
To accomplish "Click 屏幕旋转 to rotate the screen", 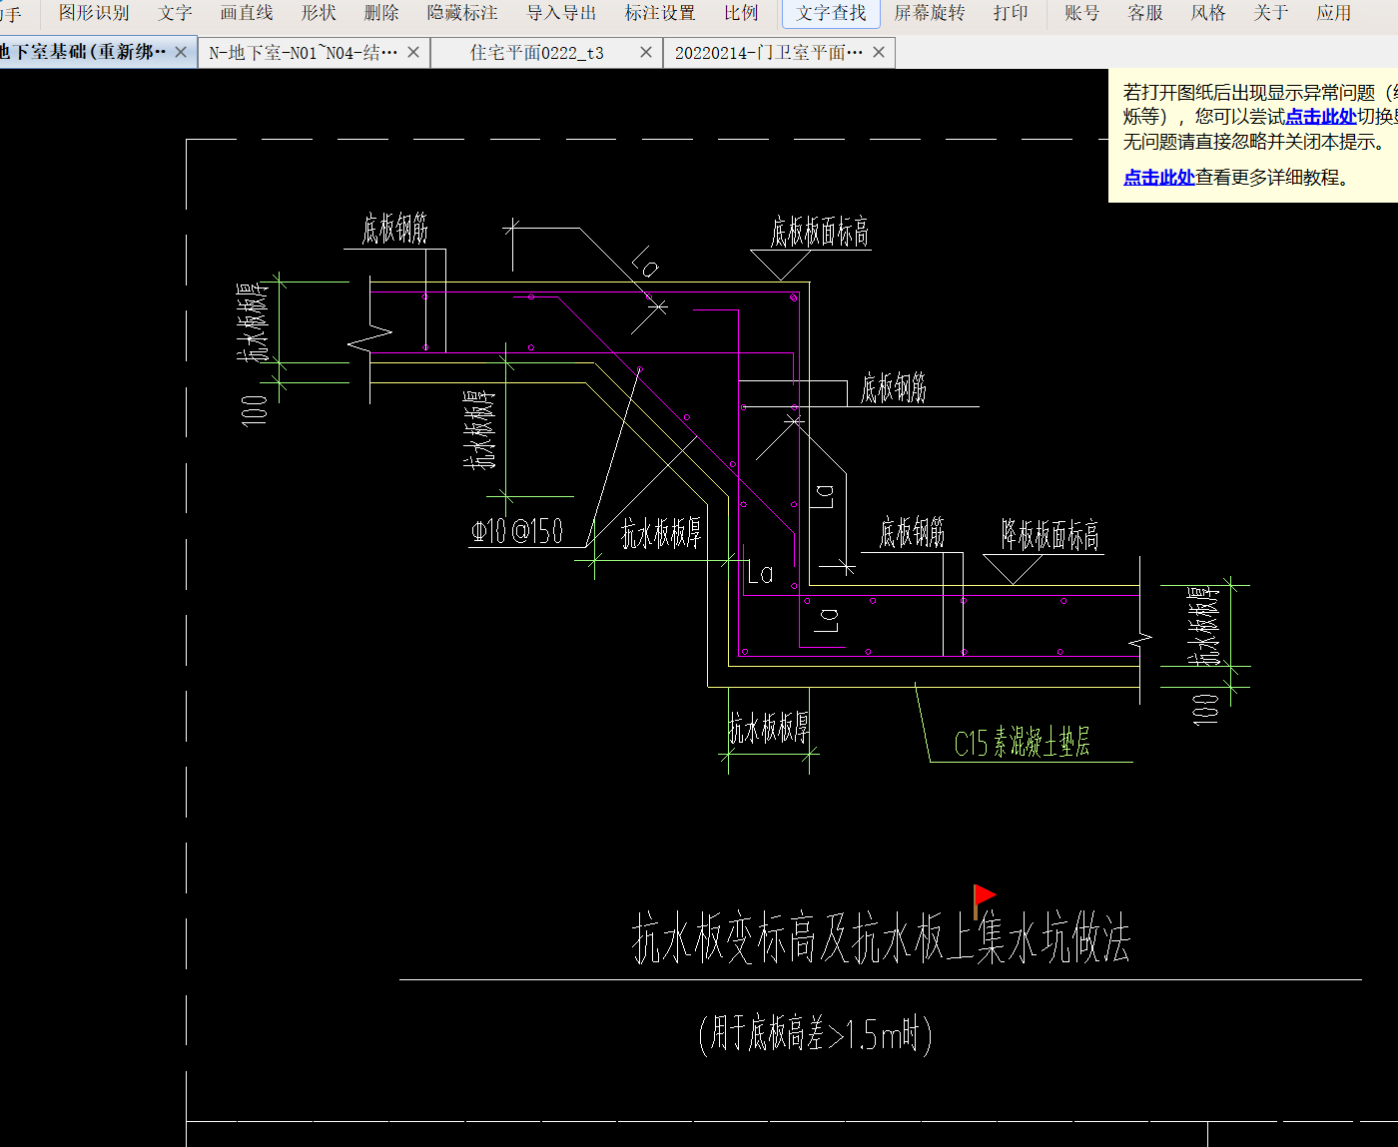I will pos(929,13).
